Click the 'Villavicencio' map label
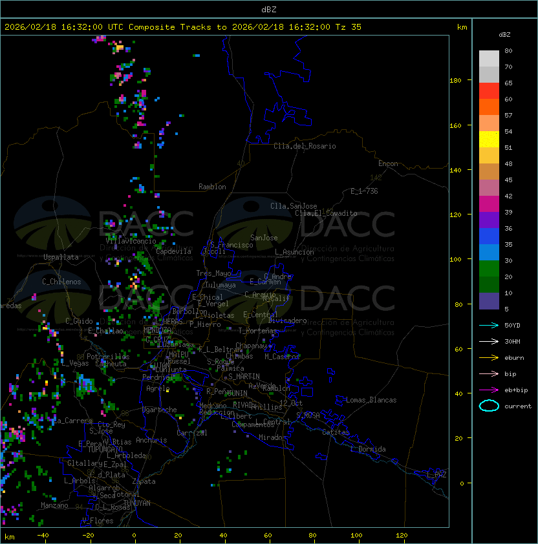Viewport: 538px width, 544px height. (131, 241)
